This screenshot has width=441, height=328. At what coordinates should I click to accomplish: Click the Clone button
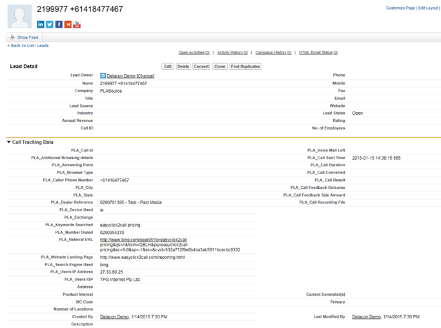220,66
